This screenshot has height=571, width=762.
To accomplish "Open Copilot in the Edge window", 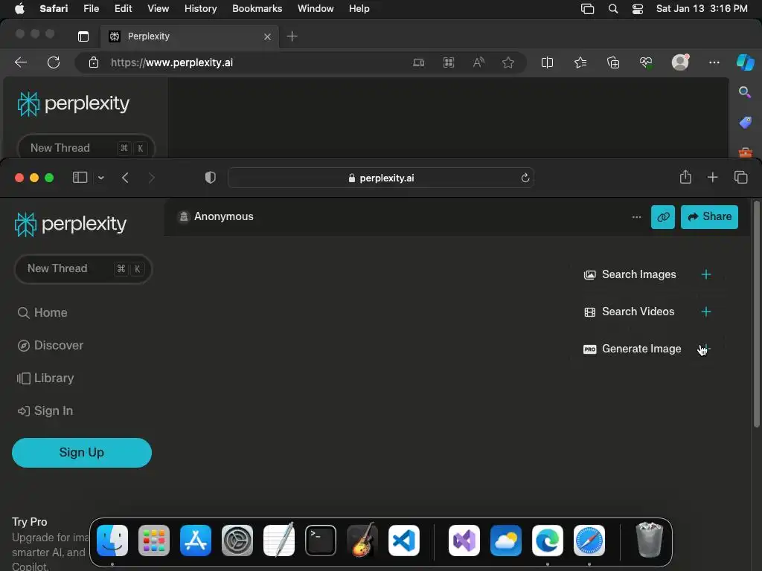I will tap(745, 62).
